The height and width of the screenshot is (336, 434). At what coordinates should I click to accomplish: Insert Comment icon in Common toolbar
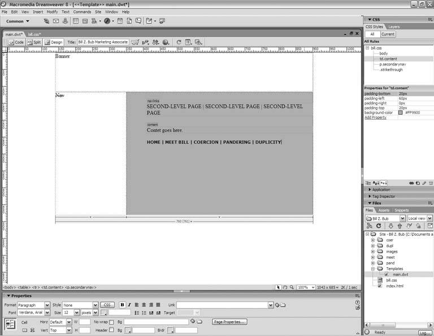click(138, 21)
